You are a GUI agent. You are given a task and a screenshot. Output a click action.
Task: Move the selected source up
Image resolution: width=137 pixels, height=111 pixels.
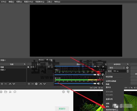41,84
